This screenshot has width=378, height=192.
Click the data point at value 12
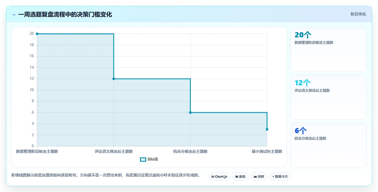pos(114,79)
